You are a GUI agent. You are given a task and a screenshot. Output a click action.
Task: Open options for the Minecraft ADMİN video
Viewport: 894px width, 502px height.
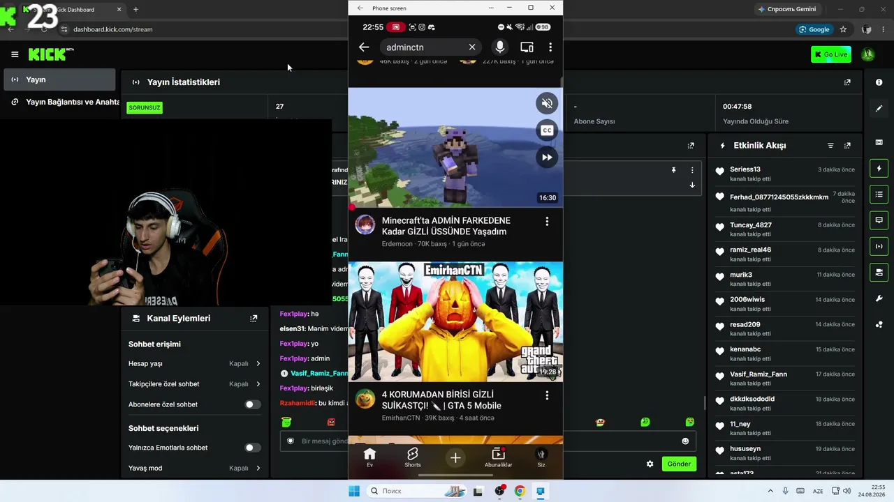coord(547,222)
